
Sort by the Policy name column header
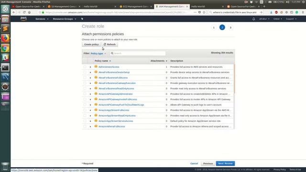click(103, 61)
